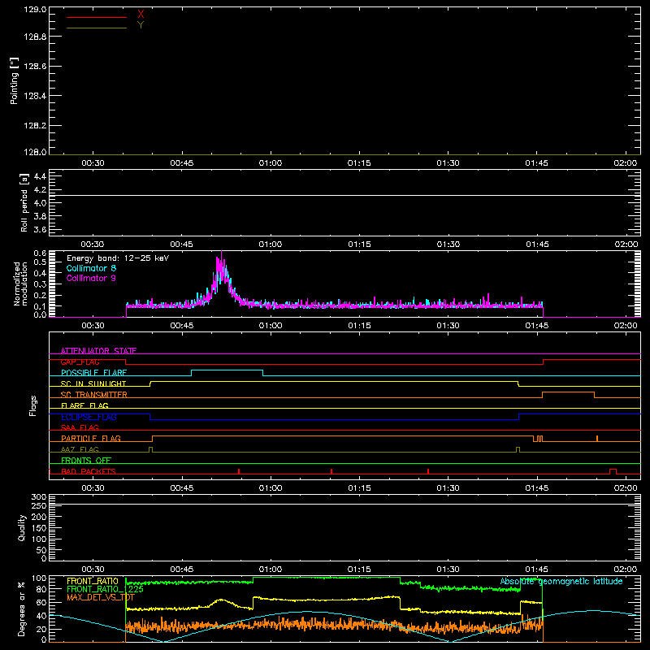Screen dimensions: 650x650
Task: Click the 'Flags' axis title
Action: tap(32, 405)
